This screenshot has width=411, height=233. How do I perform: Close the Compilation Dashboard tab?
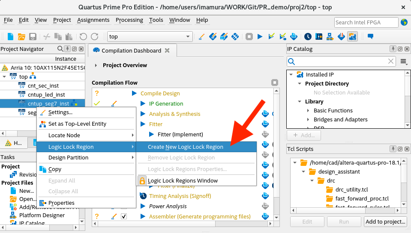(167, 50)
